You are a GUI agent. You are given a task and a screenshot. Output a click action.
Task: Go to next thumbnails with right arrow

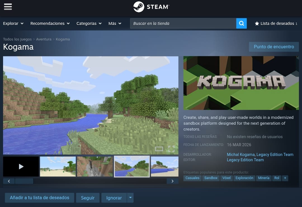point(172,181)
